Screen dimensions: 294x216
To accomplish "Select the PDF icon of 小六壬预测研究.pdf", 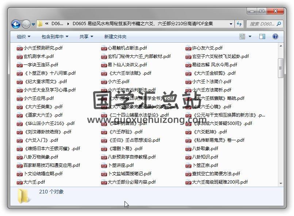I will 19,48.
